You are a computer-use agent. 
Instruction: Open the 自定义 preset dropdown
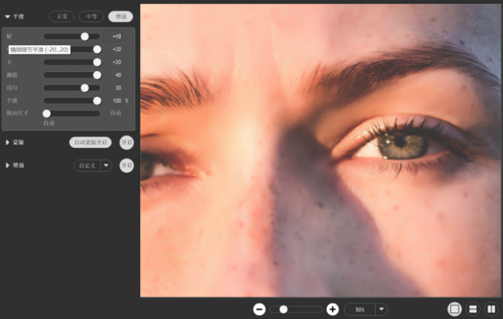pos(106,165)
